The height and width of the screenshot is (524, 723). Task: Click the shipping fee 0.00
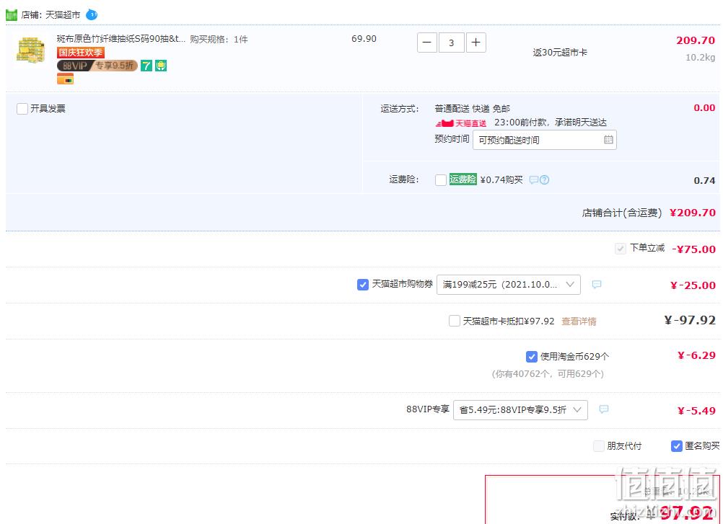coord(704,107)
